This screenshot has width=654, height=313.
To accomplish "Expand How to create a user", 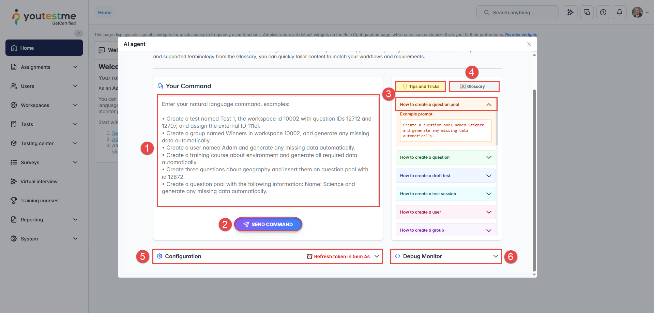I will click(488, 212).
